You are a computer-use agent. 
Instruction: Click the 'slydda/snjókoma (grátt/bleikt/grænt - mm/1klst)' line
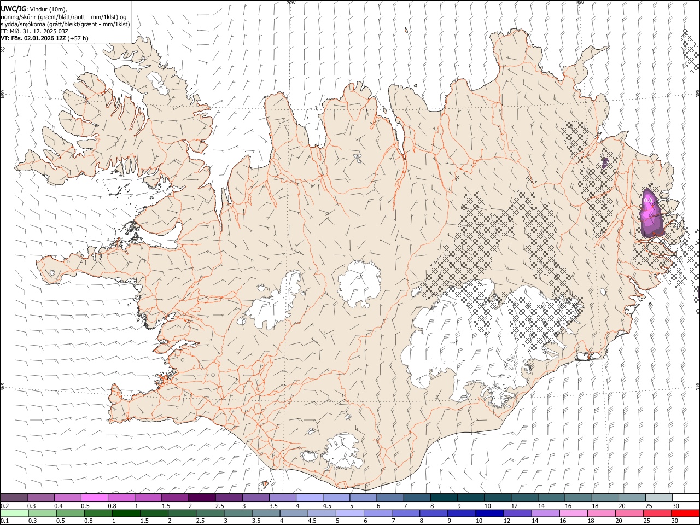click(65, 24)
